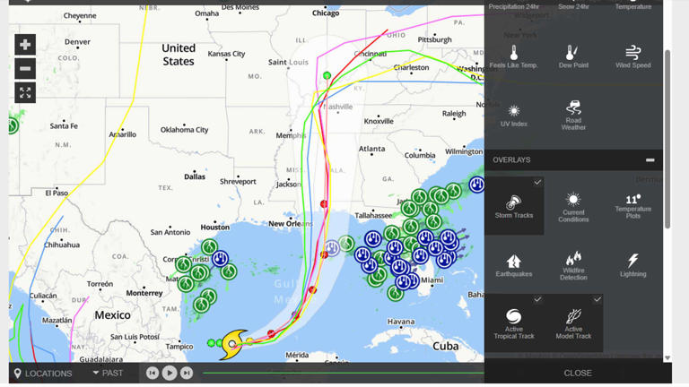689x387 pixels.
Task: Click the Denver city label
Action: pyautogui.click(x=77, y=42)
